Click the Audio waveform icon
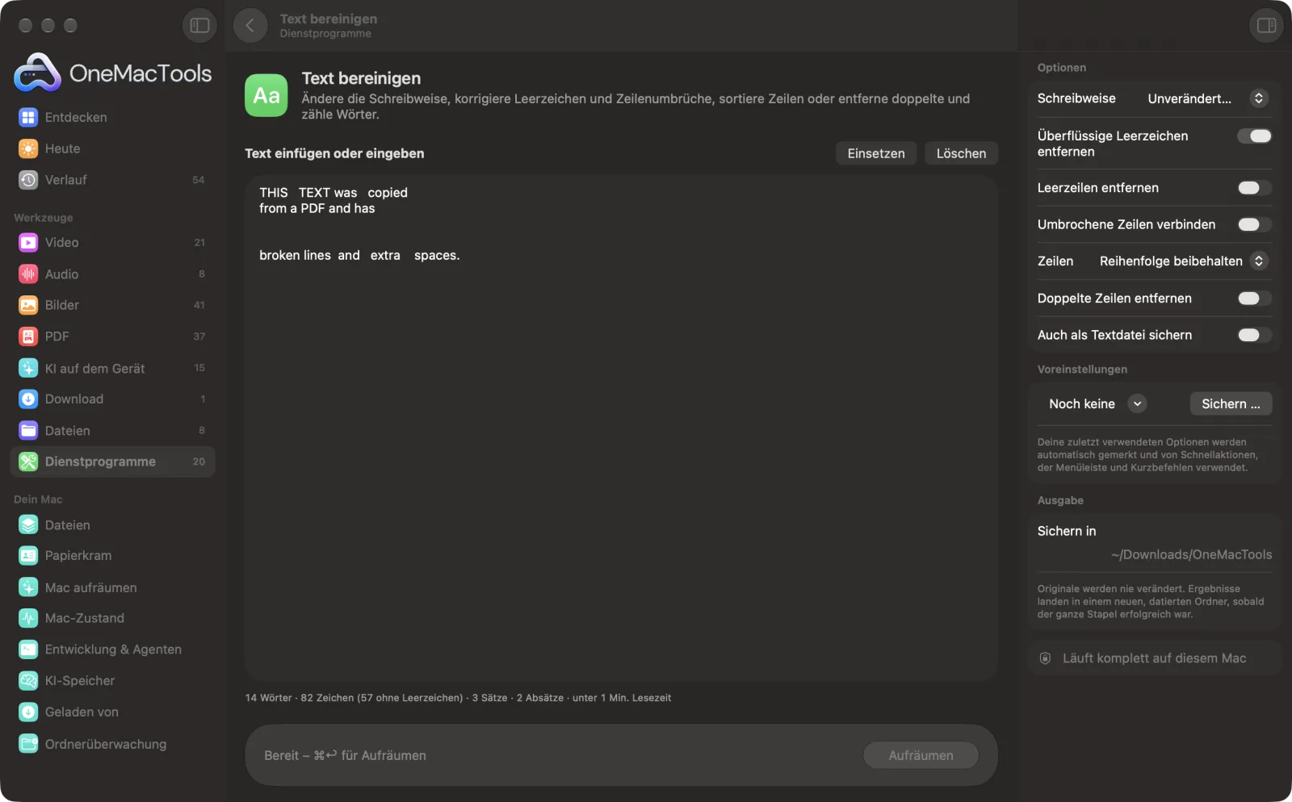The width and height of the screenshot is (1292, 802). [x=28, y=274]
